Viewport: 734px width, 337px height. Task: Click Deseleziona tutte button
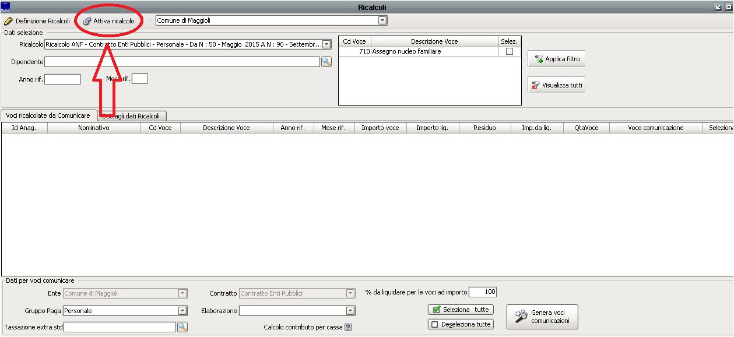[x=460, y=324]
